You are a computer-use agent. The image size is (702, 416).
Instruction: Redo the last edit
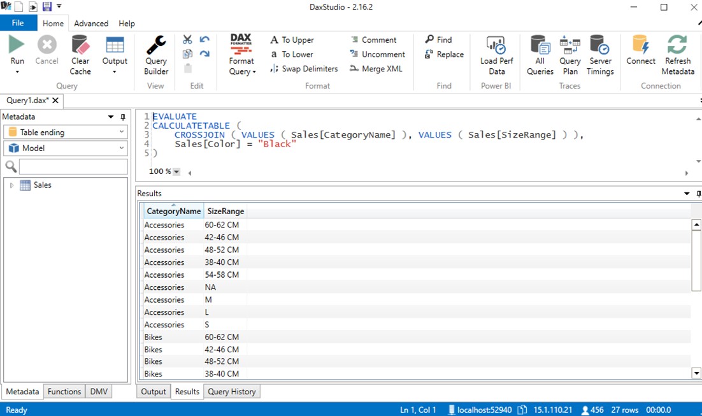click(x=204, y=54)
